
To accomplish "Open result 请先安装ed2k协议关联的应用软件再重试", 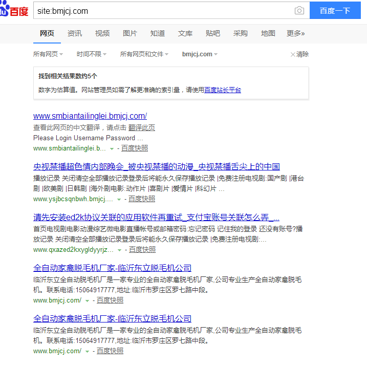I will pos(156,218).
